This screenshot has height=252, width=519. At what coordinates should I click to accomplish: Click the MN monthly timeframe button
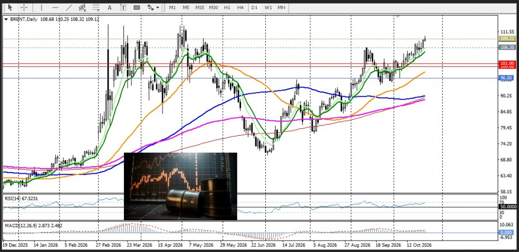click(x=281, y=7)
